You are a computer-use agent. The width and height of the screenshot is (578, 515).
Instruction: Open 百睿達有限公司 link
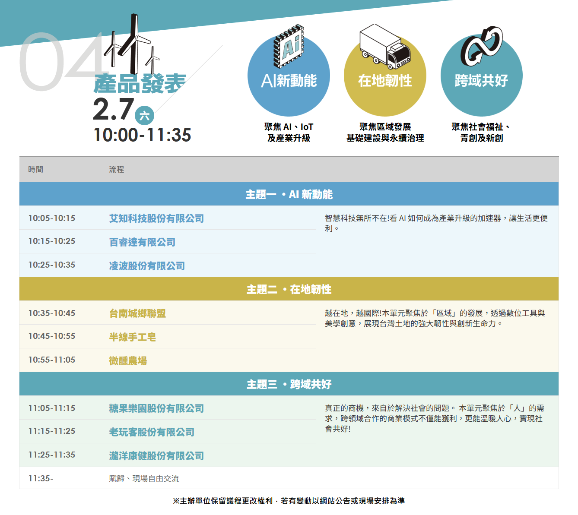click(x=142, y=242)
